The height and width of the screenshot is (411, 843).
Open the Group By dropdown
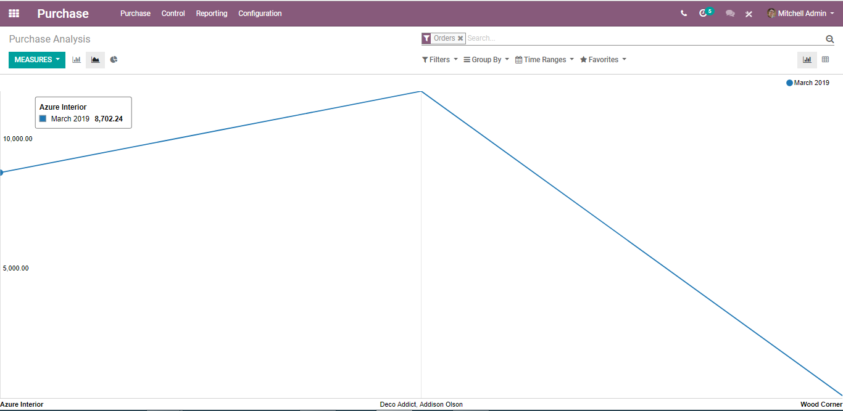(486, 60)
